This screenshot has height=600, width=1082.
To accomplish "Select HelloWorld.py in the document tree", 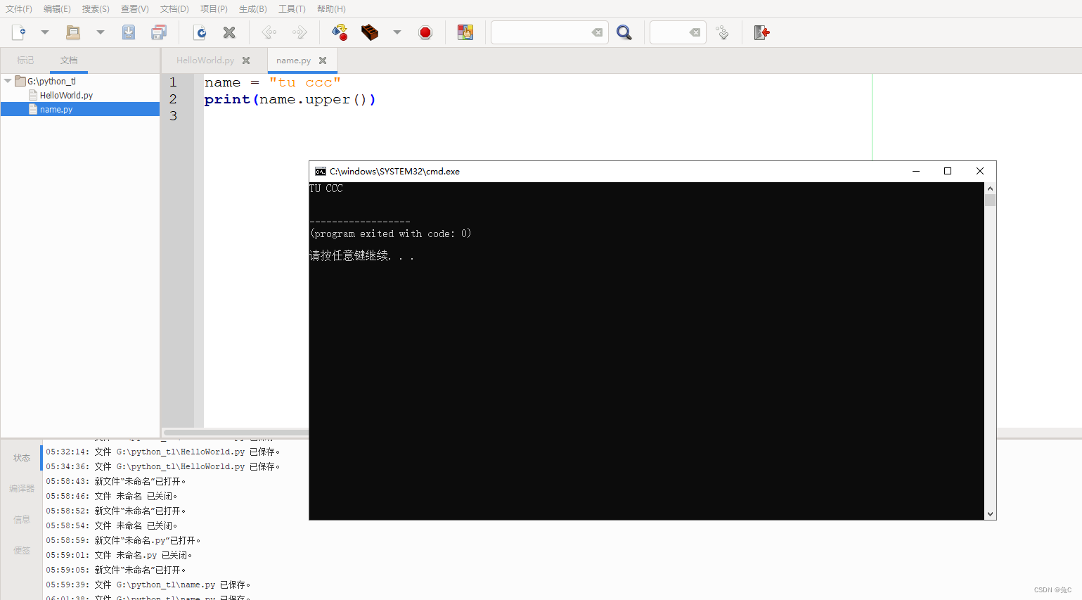I will (x=66, y=95).
